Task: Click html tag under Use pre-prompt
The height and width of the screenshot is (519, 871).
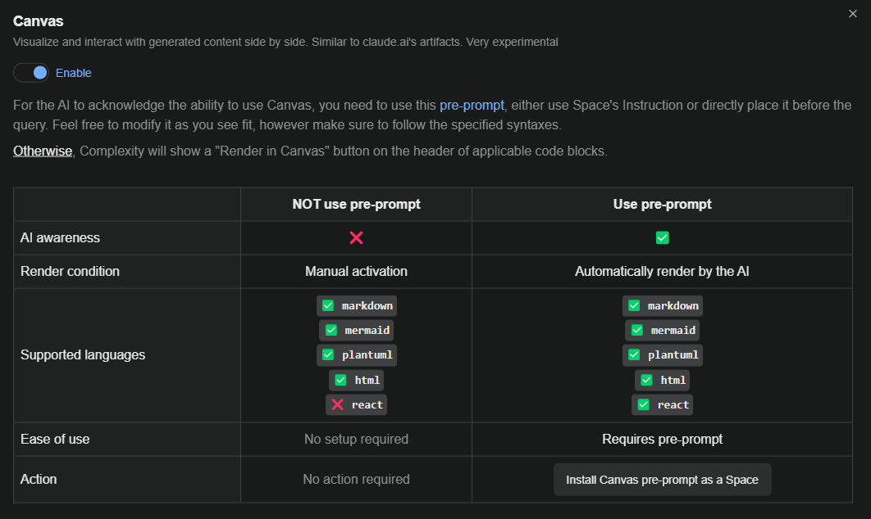Action: 662,380
